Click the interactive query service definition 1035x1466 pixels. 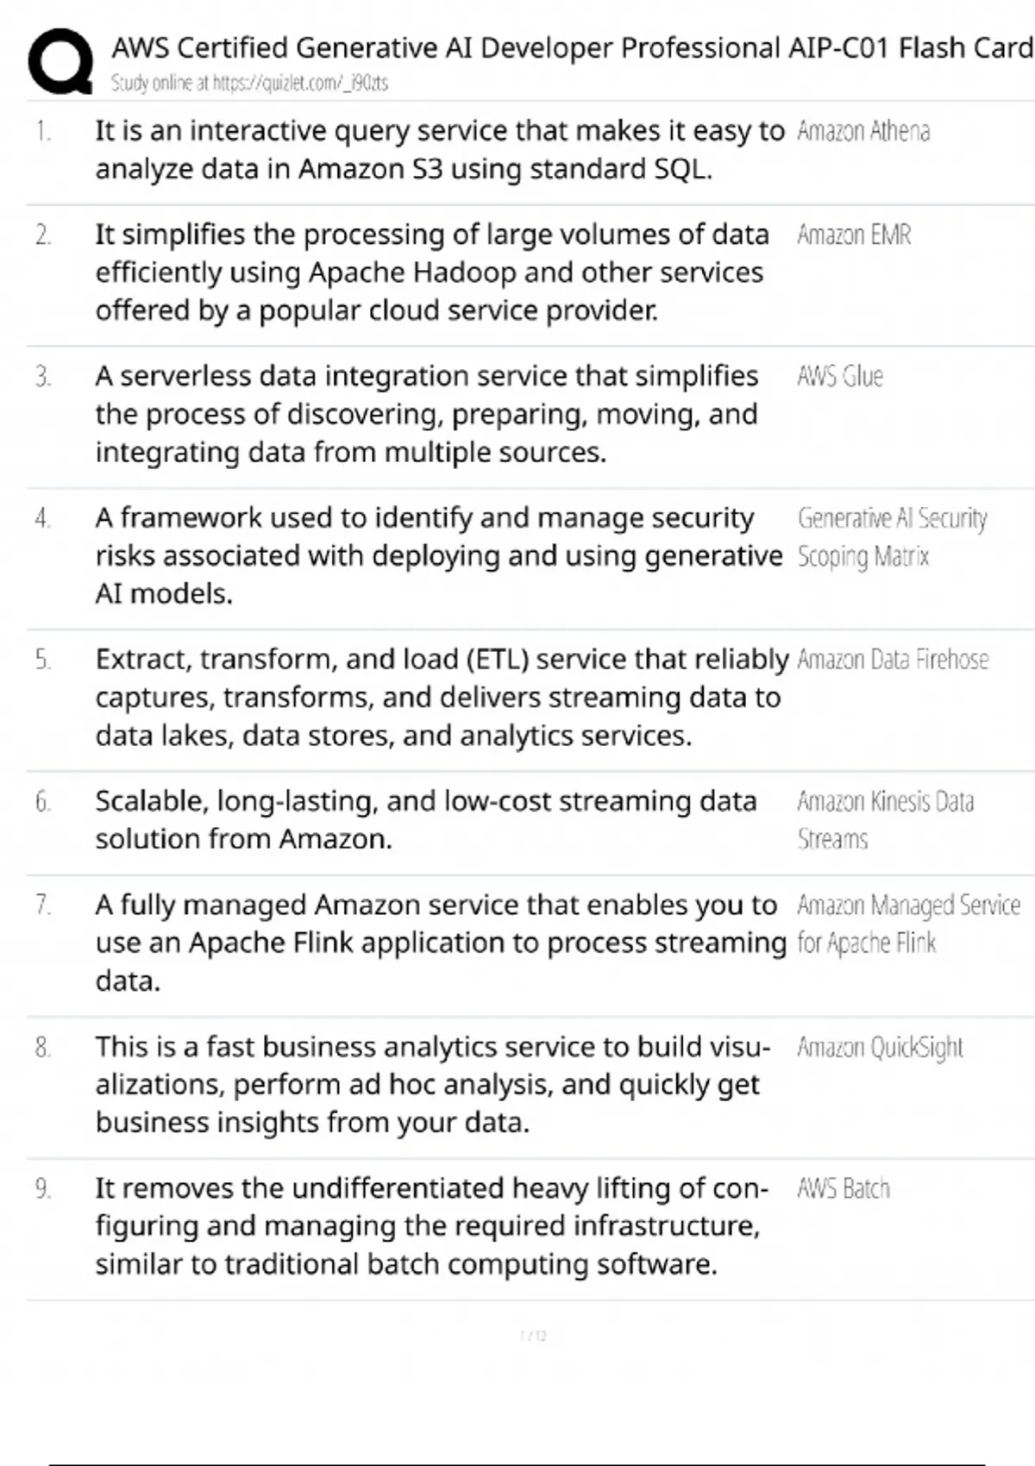point(439,149)
